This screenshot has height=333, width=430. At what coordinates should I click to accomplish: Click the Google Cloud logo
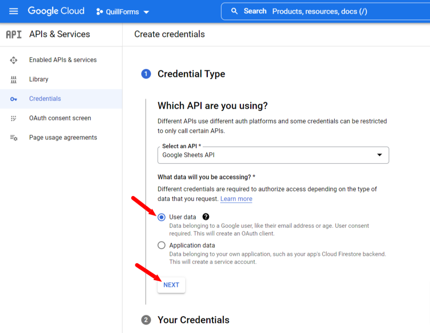pyautogui.click(x=56, y=11)
